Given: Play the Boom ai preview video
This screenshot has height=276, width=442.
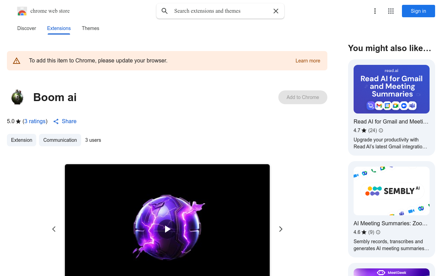Looking at the screenshot, I should click(x=167, y=229).
